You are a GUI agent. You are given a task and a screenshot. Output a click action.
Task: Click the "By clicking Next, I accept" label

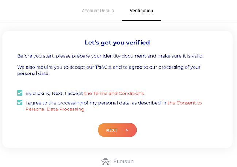click(x=54, y=93)
